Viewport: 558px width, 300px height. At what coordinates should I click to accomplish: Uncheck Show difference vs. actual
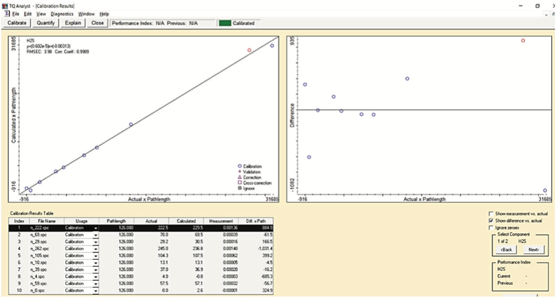491,220
